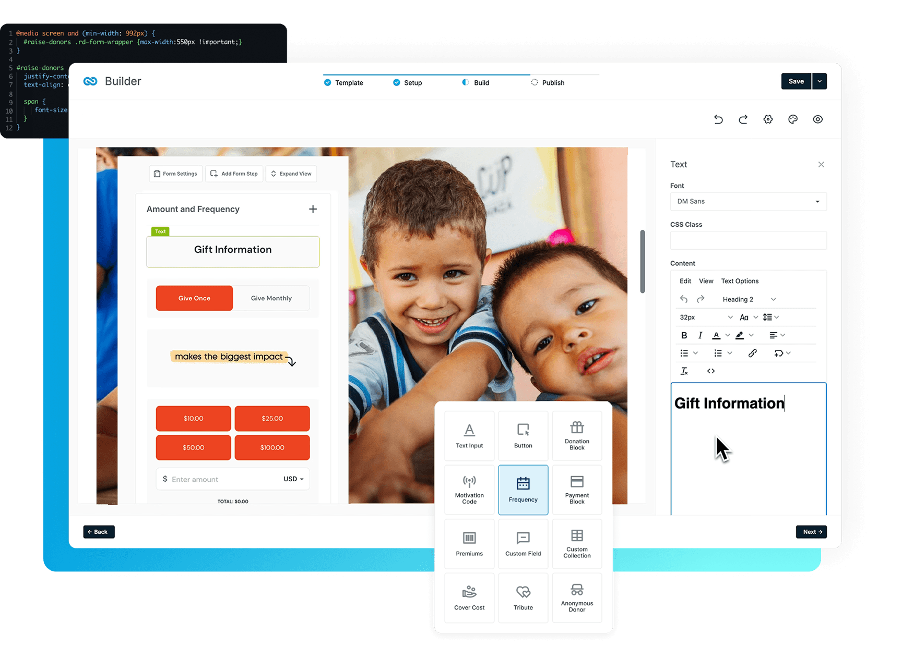Screen dimensions: 902x647
Task: Open the letter case Aa dropdown
Action: point(749,317)
